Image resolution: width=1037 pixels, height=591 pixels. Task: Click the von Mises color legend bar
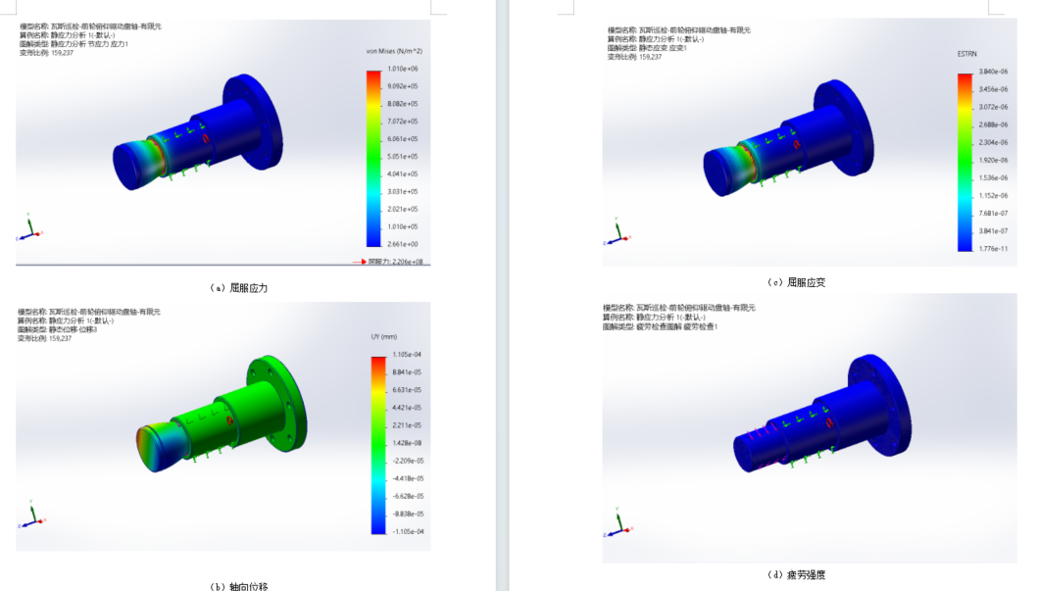click(x=373, y=158)
